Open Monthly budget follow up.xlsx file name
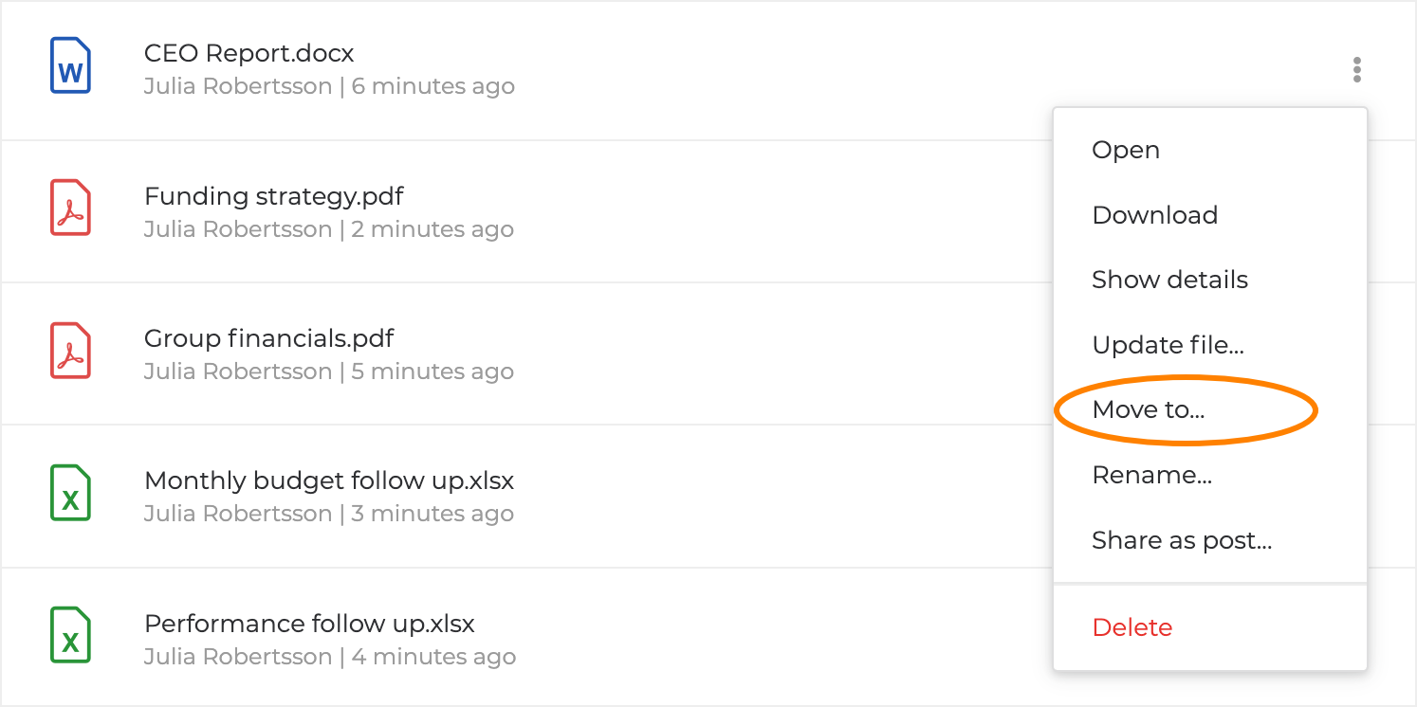Image resolution: width=1417 pixels, height=707 pixels. tap(328, 480)
